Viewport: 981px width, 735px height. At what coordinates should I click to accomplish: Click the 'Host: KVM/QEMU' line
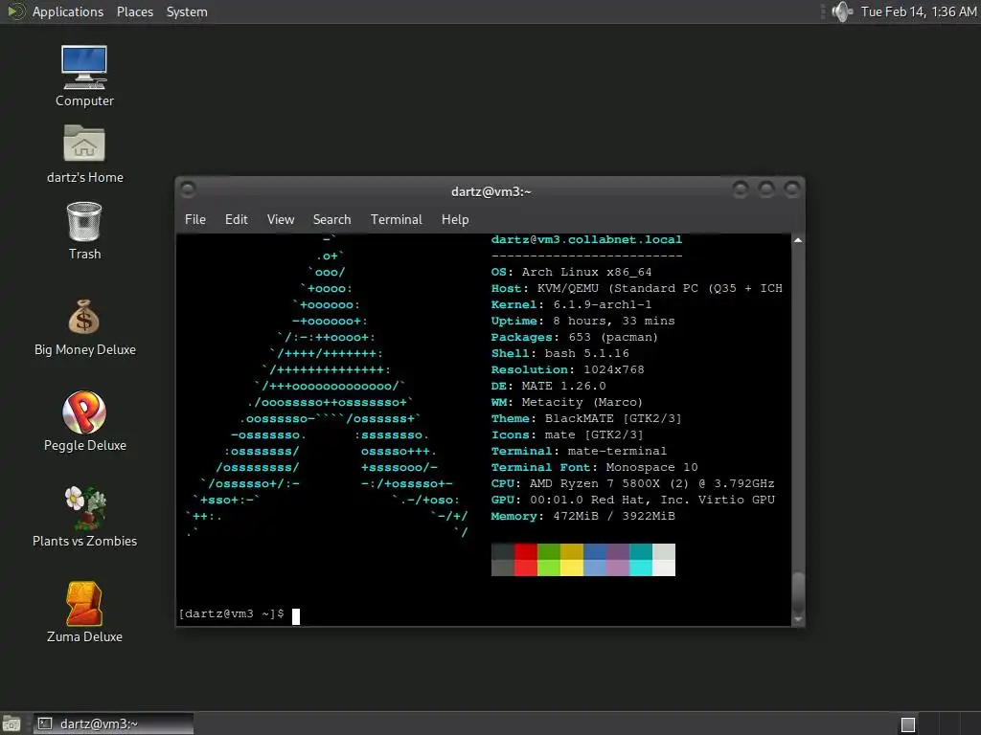tap(637, 288)
